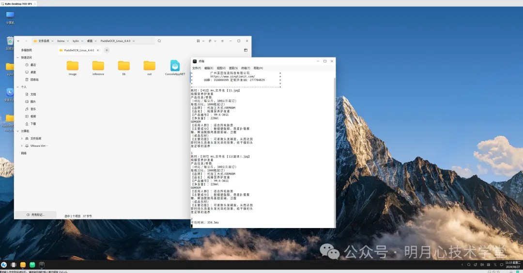523x273 pixels.
Task: Expand the VMware Virt tree node
Action: [22, 146]
